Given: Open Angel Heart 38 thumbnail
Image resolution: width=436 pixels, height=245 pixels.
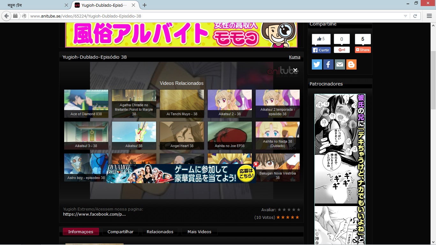Looking at the screenshot, I should coord(182,136).
